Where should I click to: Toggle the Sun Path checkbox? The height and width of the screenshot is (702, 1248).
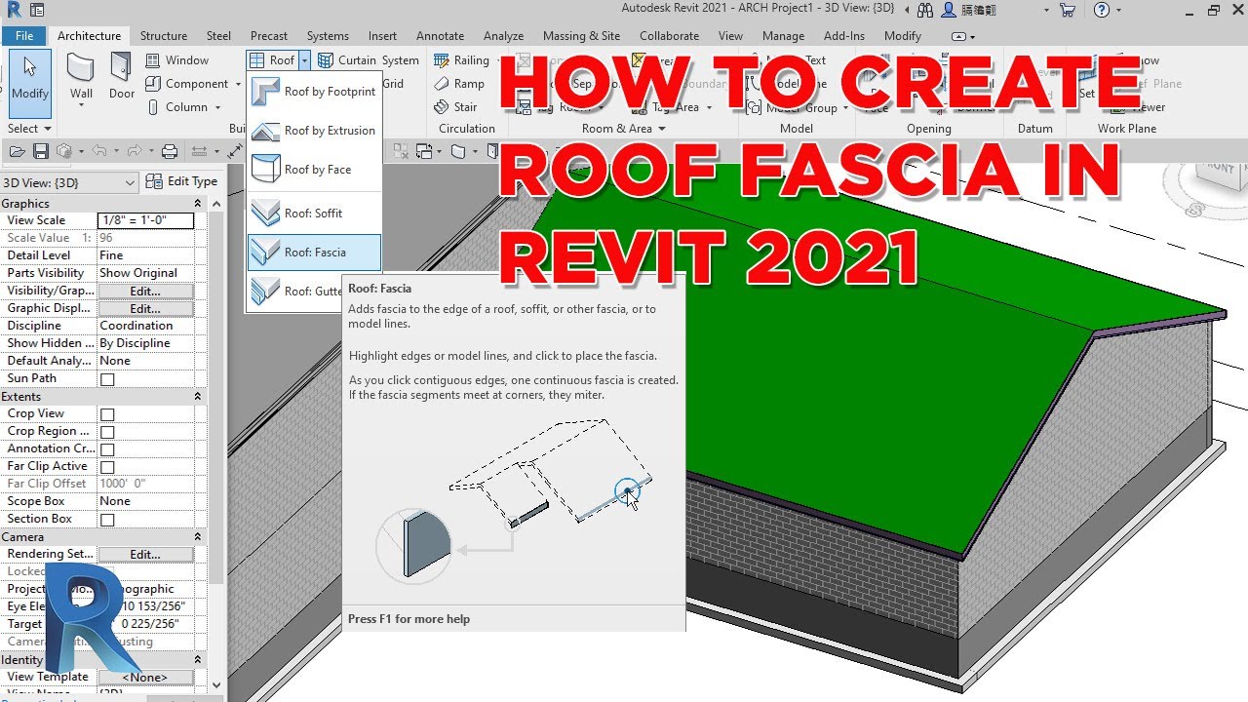[107, 379]
